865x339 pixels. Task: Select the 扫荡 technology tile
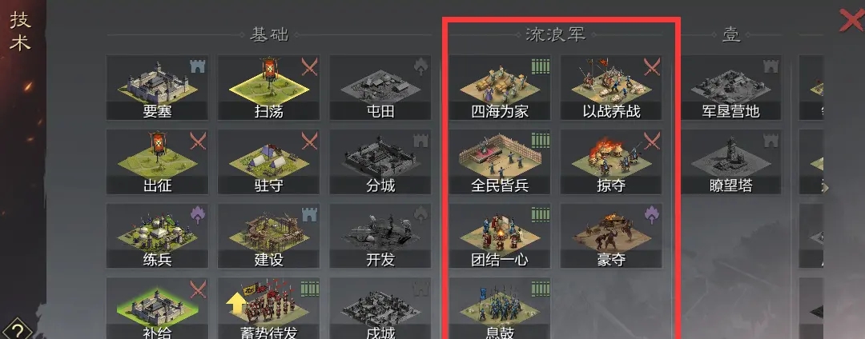(x=268, y=87)
